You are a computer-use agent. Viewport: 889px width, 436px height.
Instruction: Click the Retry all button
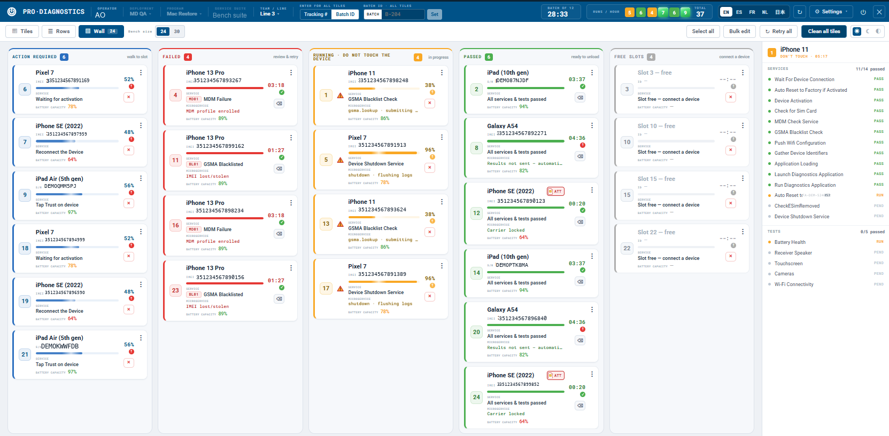point(778,31)
